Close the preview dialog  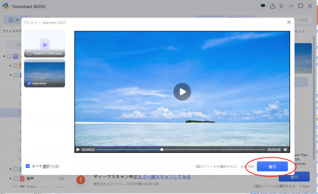tap(289, 22)
